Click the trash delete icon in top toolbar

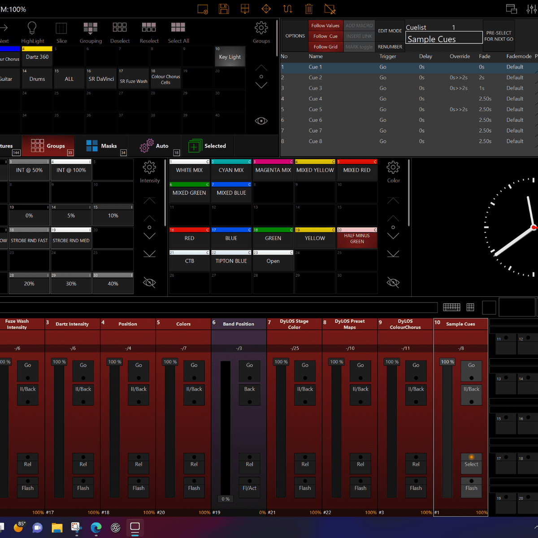pyautogui.click(x=308, y=9)
